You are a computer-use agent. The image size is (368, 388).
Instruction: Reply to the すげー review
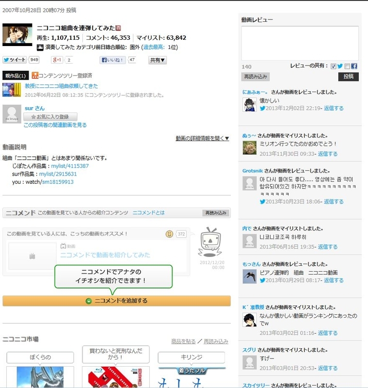[x=328, y=368]
